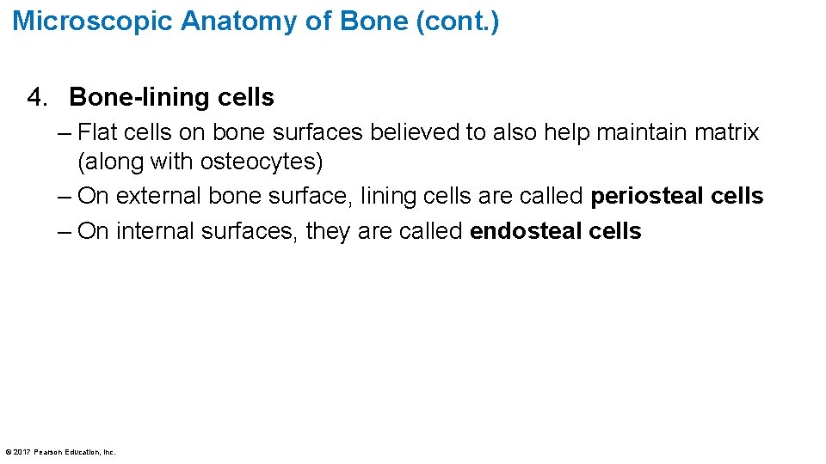Click the slide title 'Microscopic Anatomy of Bone'
This screenshot has width=826, height=464.
256,21
